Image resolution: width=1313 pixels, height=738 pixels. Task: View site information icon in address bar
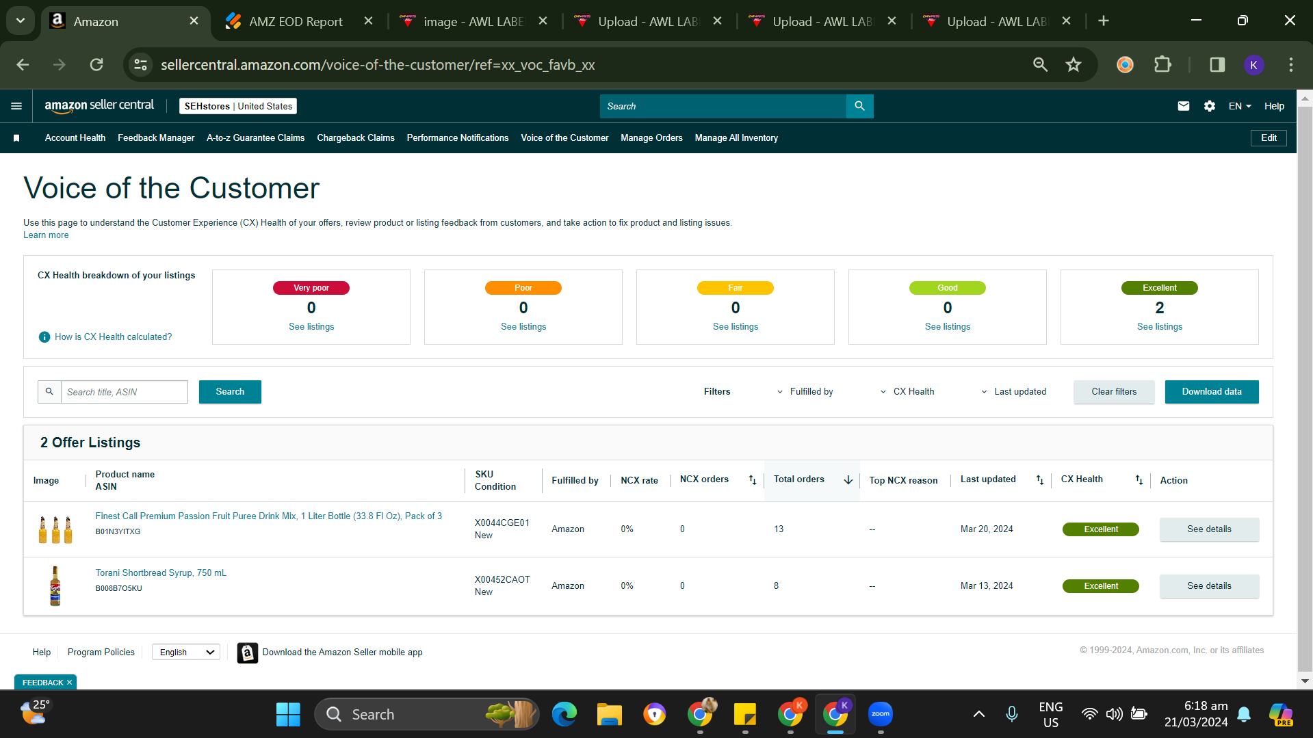141,65
